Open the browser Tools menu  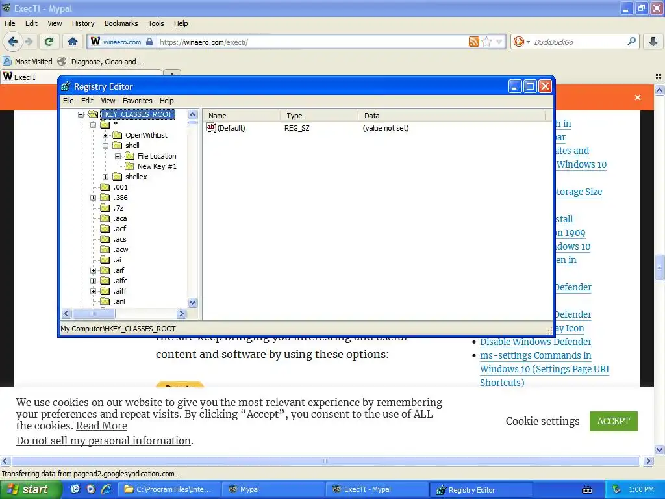tap(156, 23)
